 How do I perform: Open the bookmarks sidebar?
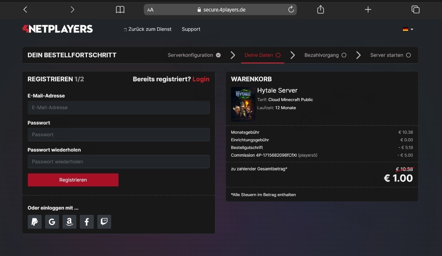[120, 9]
